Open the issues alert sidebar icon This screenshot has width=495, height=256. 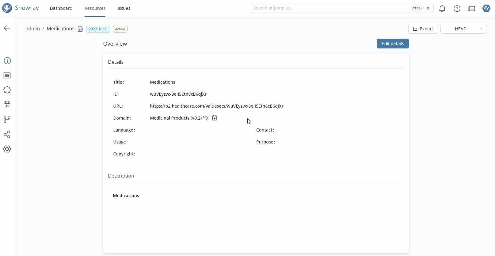(7, 90)
